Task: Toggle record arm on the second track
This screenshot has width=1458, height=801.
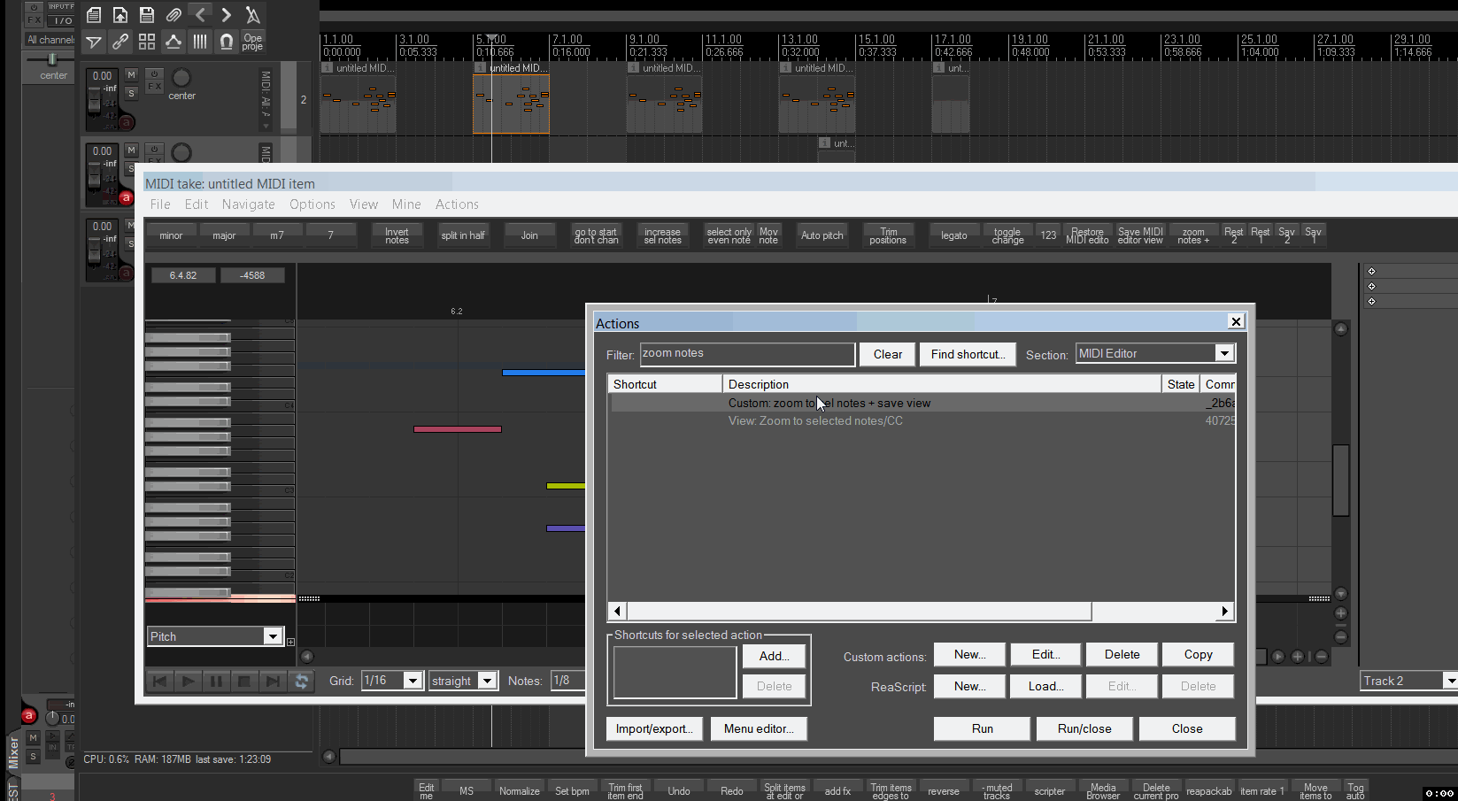Action: (127, 197)
